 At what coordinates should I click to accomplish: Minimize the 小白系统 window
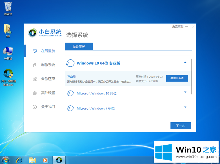click(187, 26)
